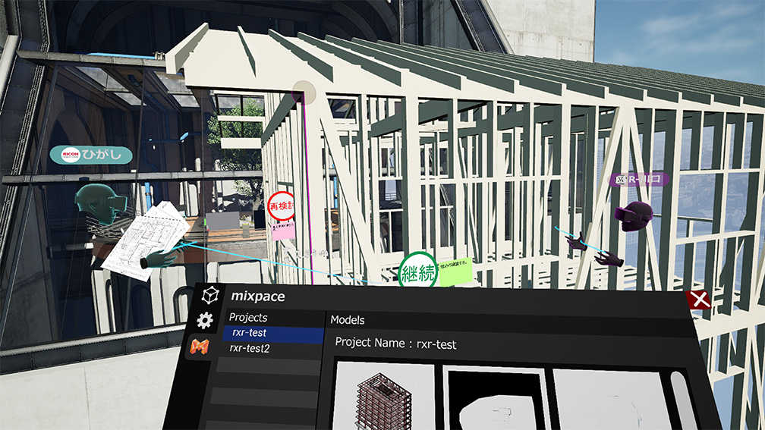Close the mixpace panel with red X
The height and width of the screenshot is (430, 765).
pos(698,299)
